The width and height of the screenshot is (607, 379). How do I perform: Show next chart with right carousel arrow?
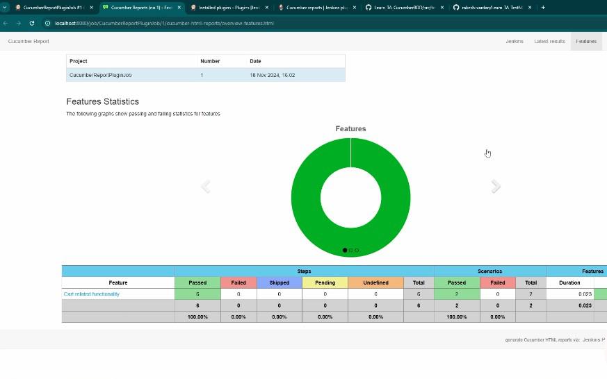496,187
